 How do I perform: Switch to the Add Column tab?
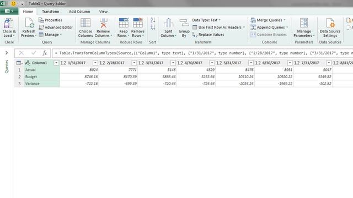coord(79,12)
